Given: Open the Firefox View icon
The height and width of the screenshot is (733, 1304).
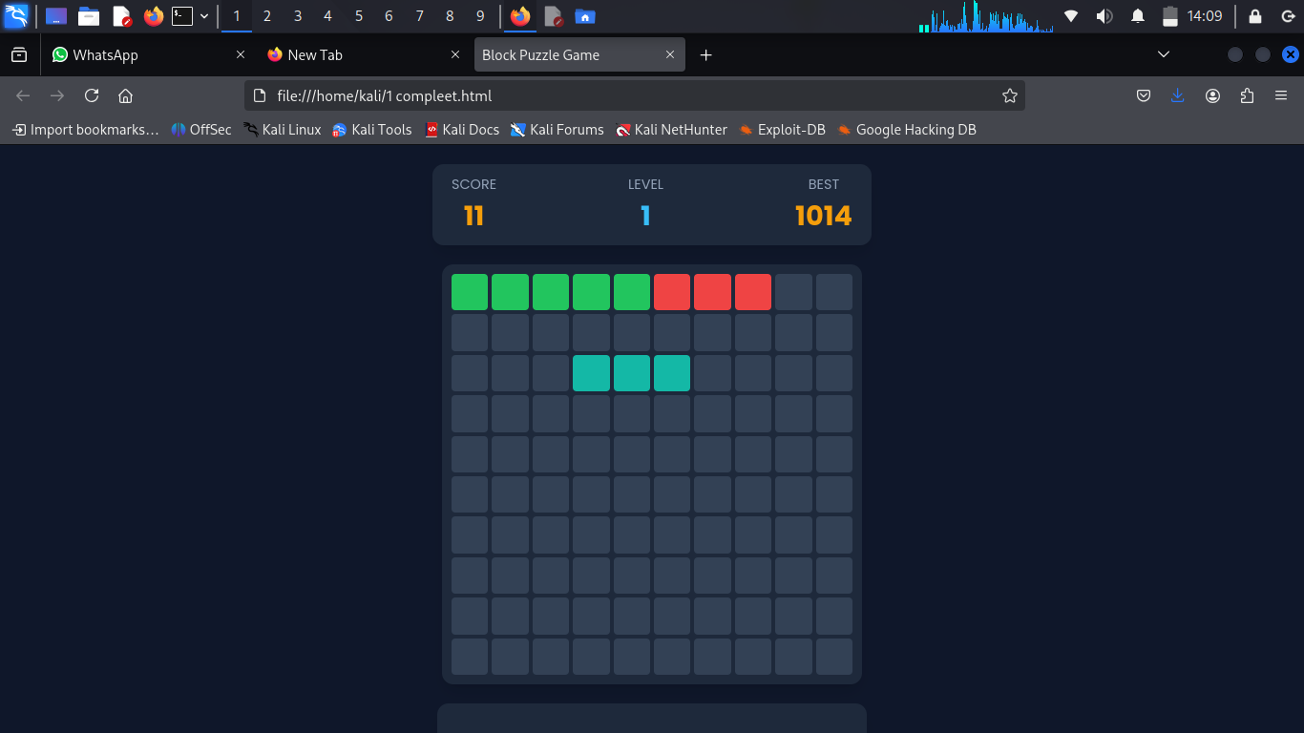Looking at the screenshot, I should point(19,55).
